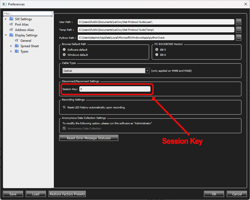
Task: Select Display Settings in the tree
Action: click(x=26, y=35)
